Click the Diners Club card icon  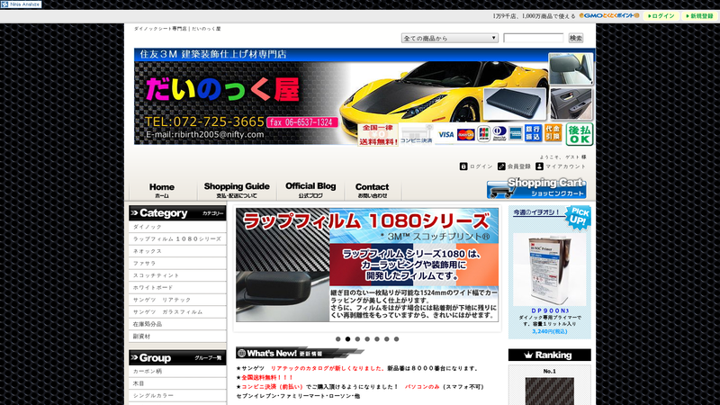coord(499,133)
